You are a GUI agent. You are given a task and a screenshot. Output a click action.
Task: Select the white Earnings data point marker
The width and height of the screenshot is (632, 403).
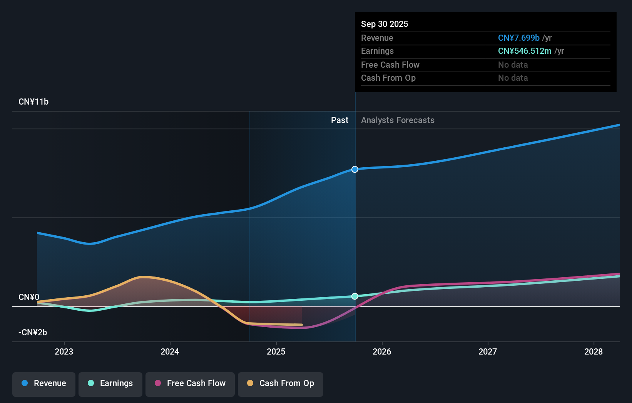(354, 296)
